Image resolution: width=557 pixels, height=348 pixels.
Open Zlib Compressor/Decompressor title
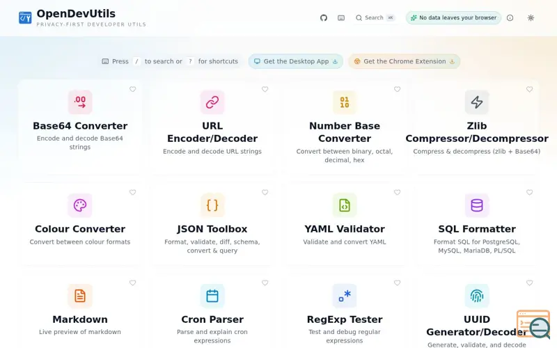pyautogui.click(x=477, y=132)
